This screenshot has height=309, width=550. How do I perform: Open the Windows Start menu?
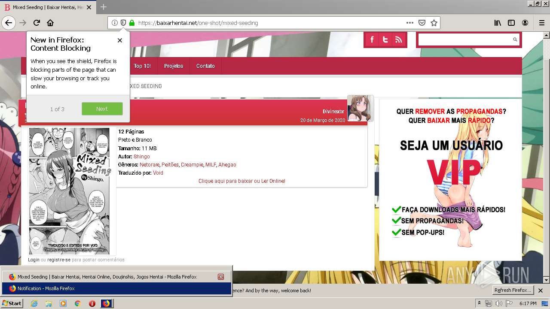coord(12,303)
